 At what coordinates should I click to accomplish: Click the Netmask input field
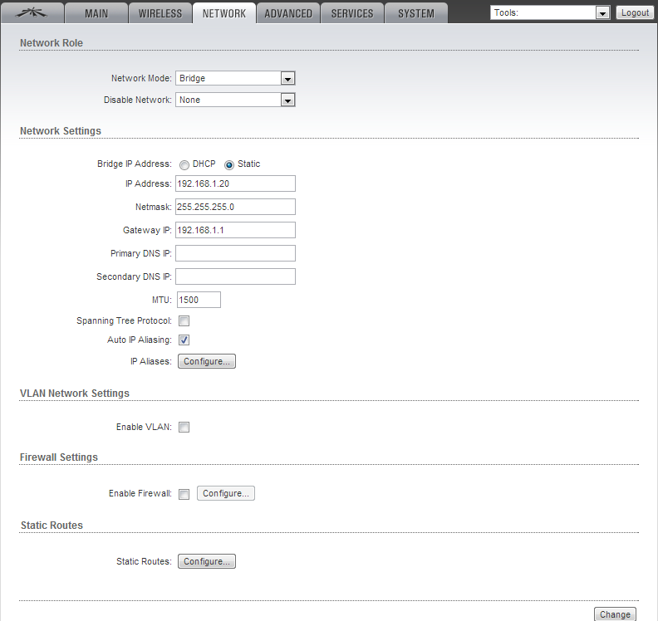pyautogui.click(x=235, y=207)
